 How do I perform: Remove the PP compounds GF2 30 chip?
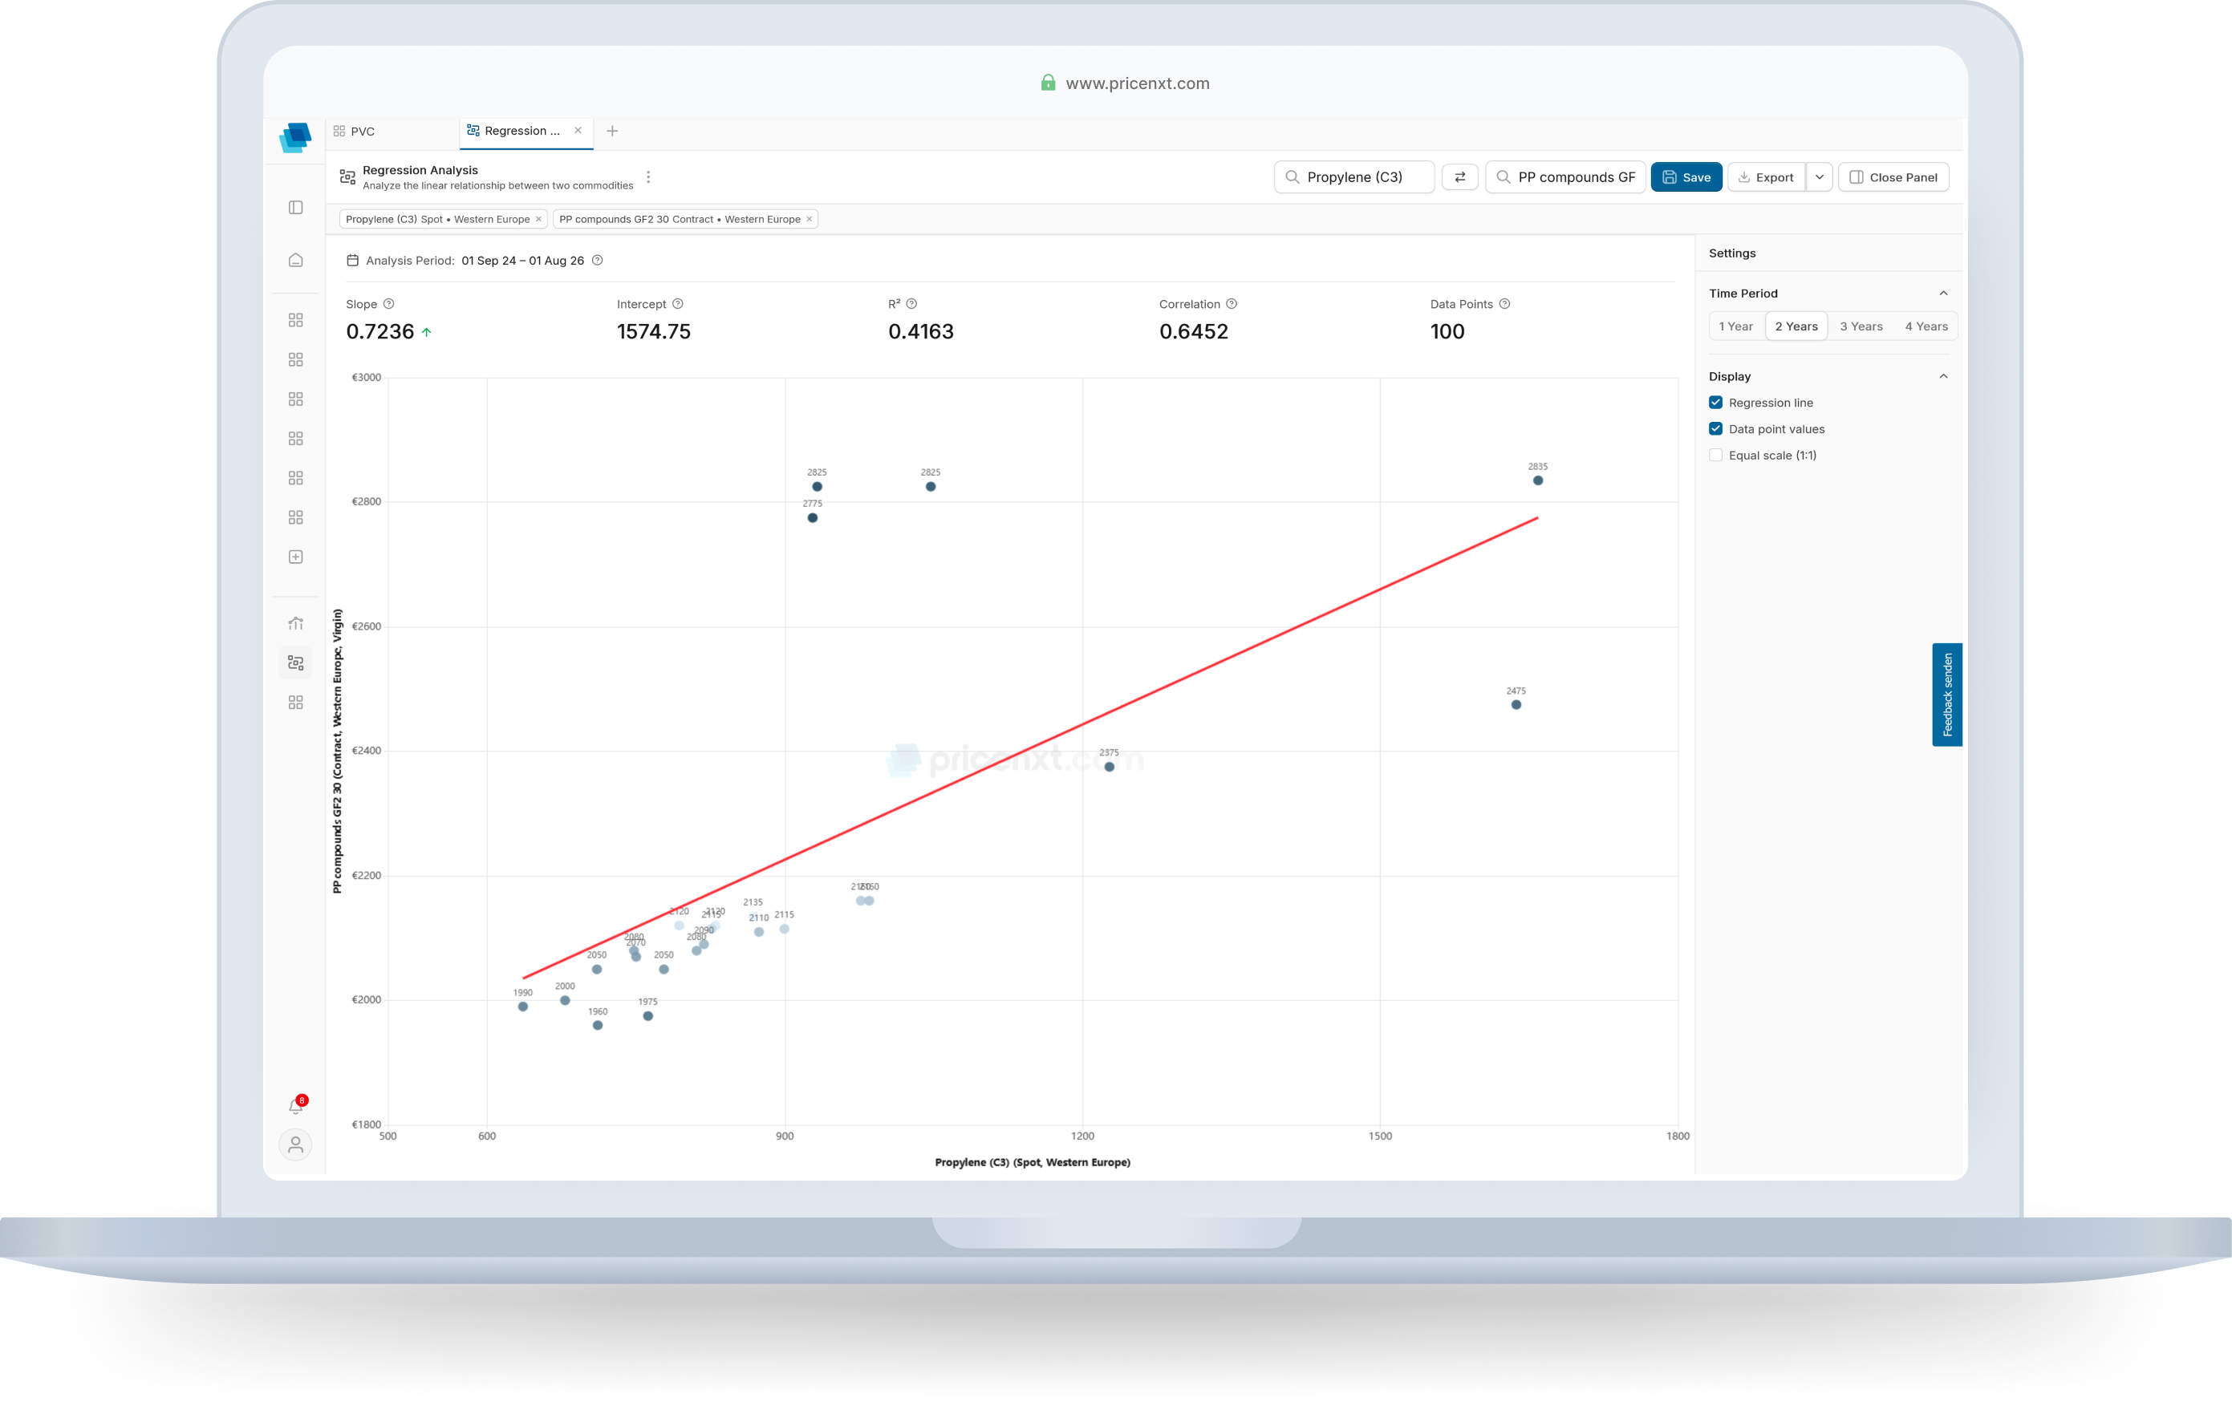(810, 220)
